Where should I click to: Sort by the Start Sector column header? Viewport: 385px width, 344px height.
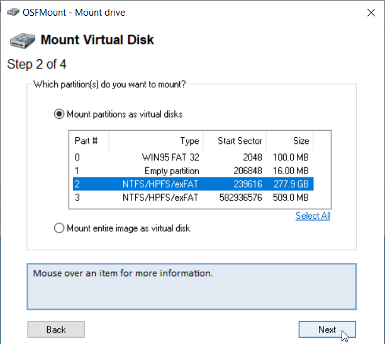[x=235, y=141]
